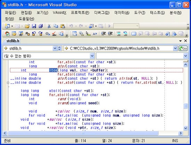The height and width of the screenshot is (145, 191).
Task: Click the VAssistX stacked pages icon
Action: click(61, 34)
